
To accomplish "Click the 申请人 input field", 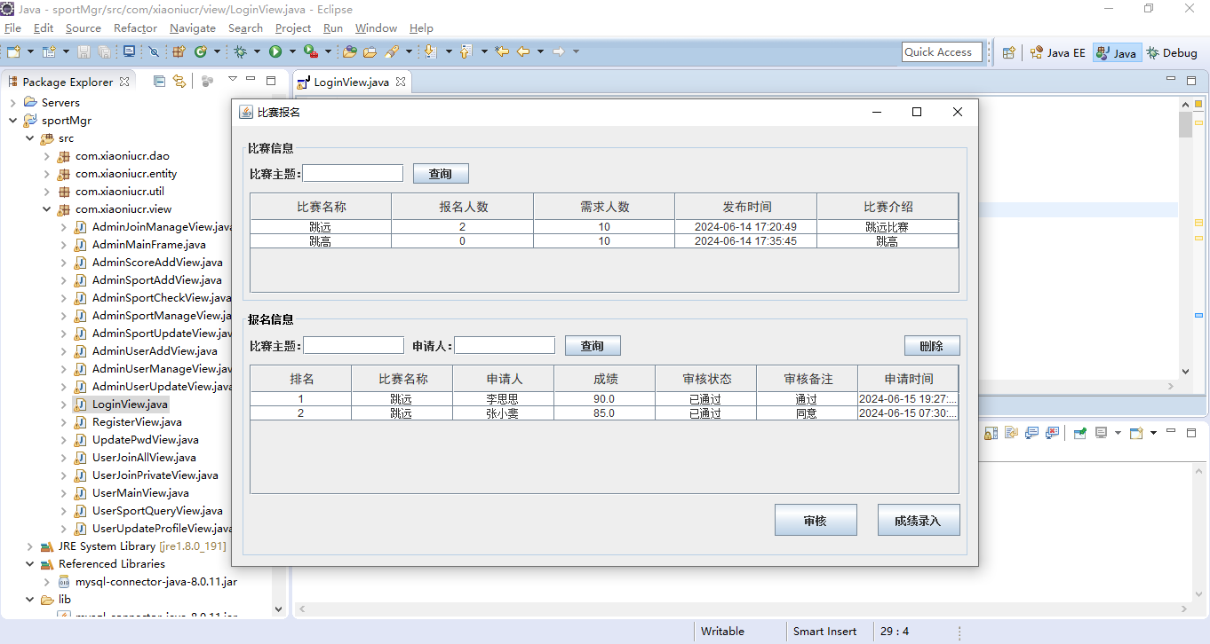I will pyautogui.click(x=505, y=345).
